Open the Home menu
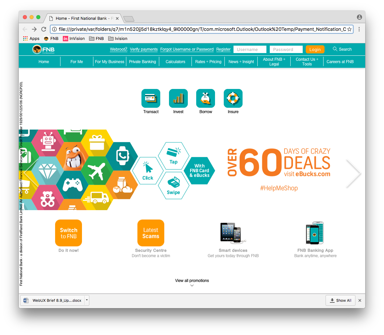 [x=44, y=62]
